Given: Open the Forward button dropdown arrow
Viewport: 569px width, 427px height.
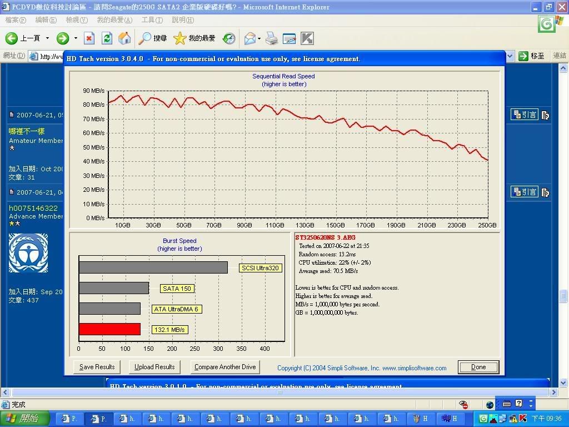Looking at the screenshot, I should point(76,38).
